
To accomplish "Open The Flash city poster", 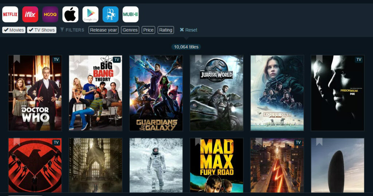I will 277,165.
